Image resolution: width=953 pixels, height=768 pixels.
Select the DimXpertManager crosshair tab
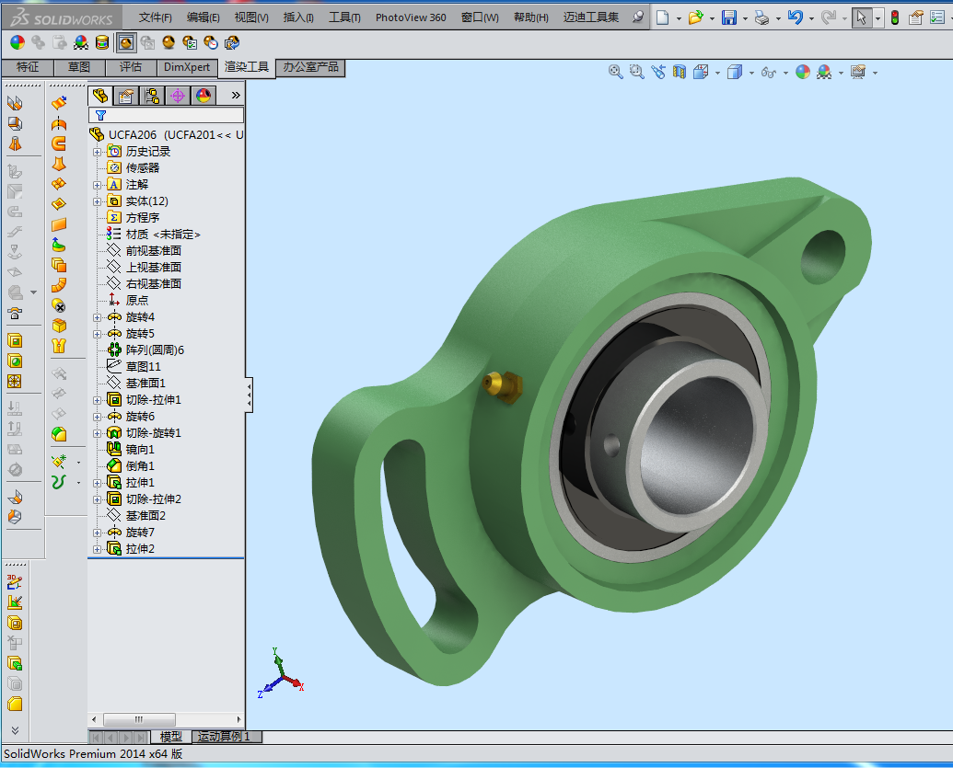(x=178, y=96)
